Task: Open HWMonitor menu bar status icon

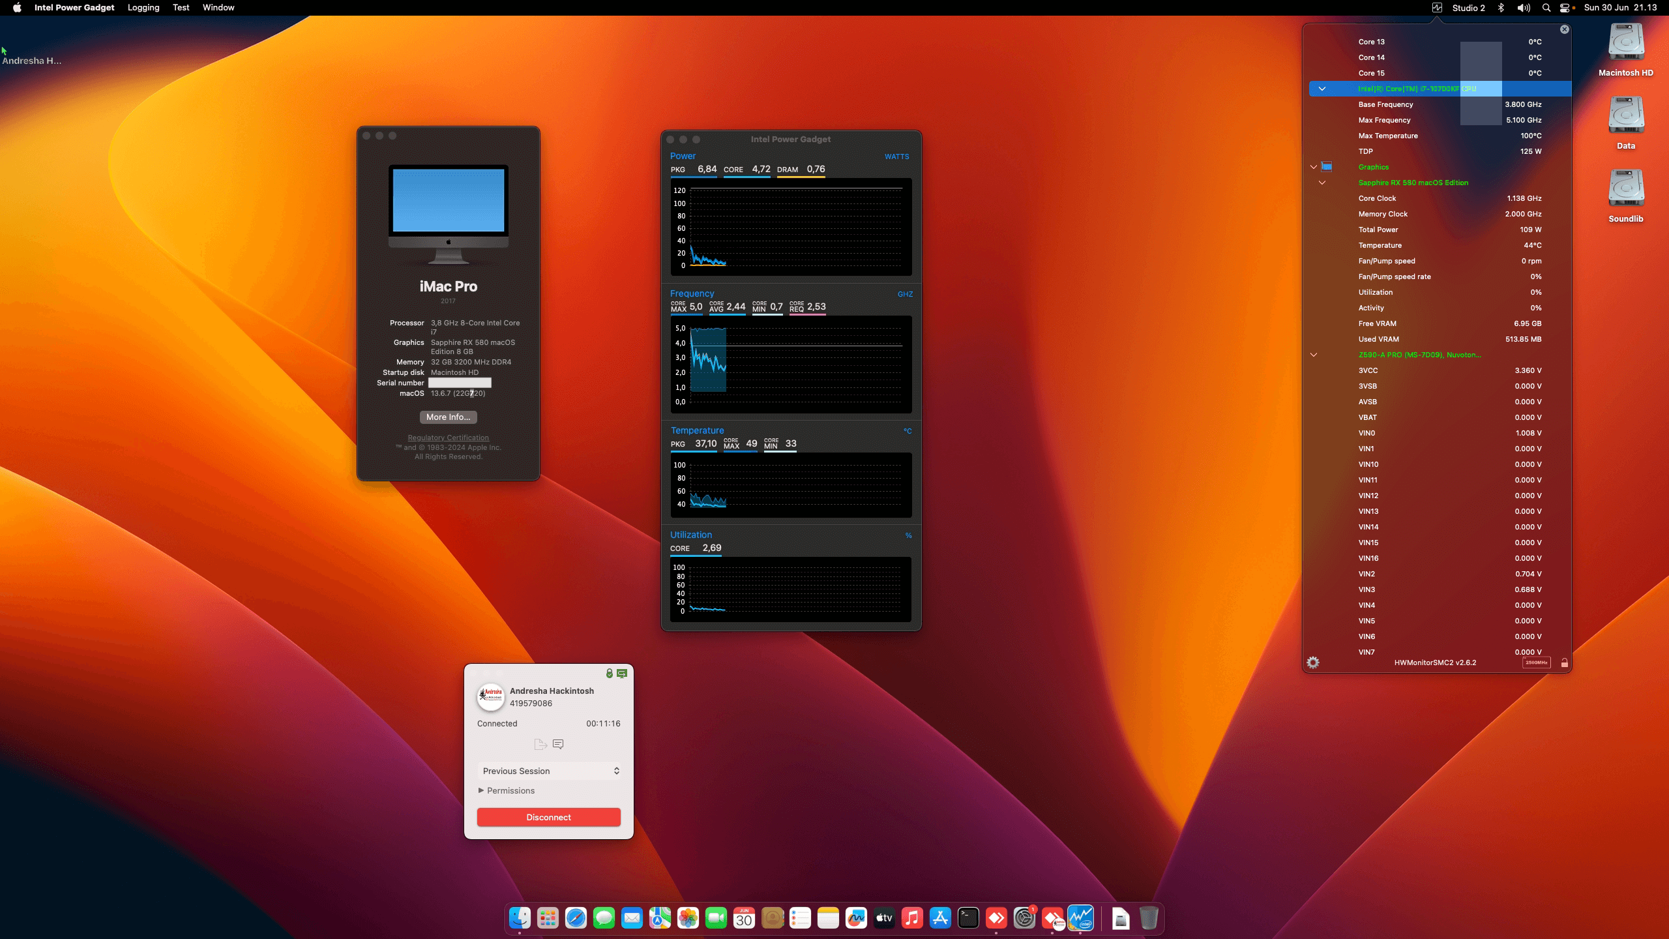Action: [x=1437, y=8]
